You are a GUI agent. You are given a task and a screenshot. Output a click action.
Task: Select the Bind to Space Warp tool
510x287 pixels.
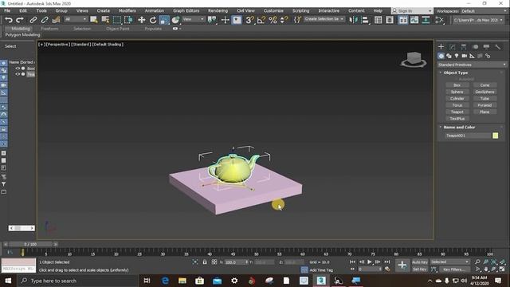pos(56,20)
